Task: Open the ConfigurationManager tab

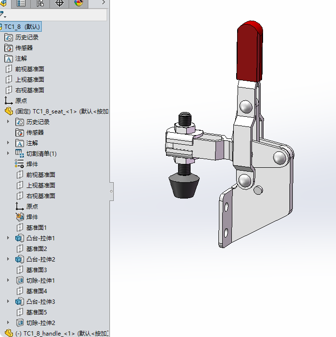Action: [40, 3]
